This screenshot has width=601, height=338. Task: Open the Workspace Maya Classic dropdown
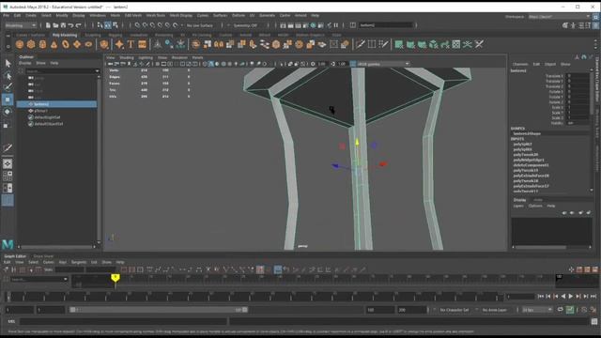tap(559, 17)
